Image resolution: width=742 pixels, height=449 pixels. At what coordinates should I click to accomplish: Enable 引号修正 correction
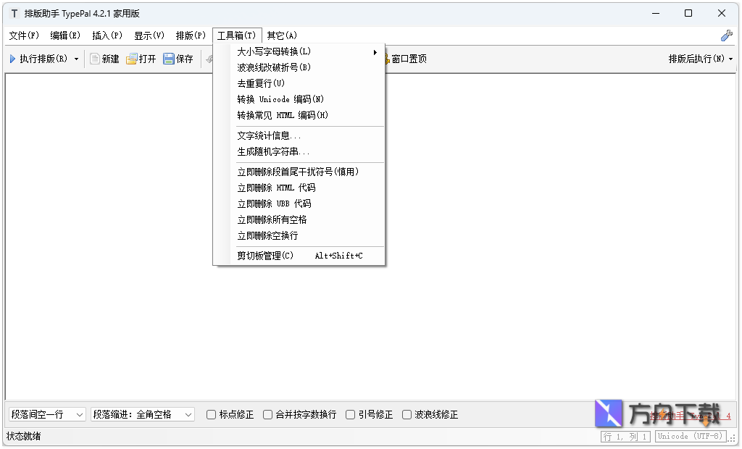coord(350,414)
